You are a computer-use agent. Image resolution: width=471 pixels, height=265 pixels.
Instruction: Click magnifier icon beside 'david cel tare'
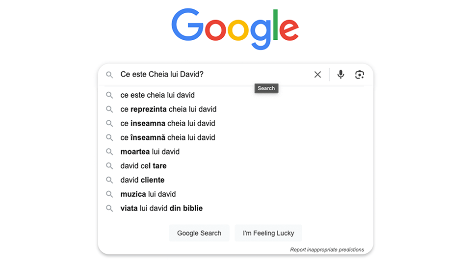[x=109, y=166]
